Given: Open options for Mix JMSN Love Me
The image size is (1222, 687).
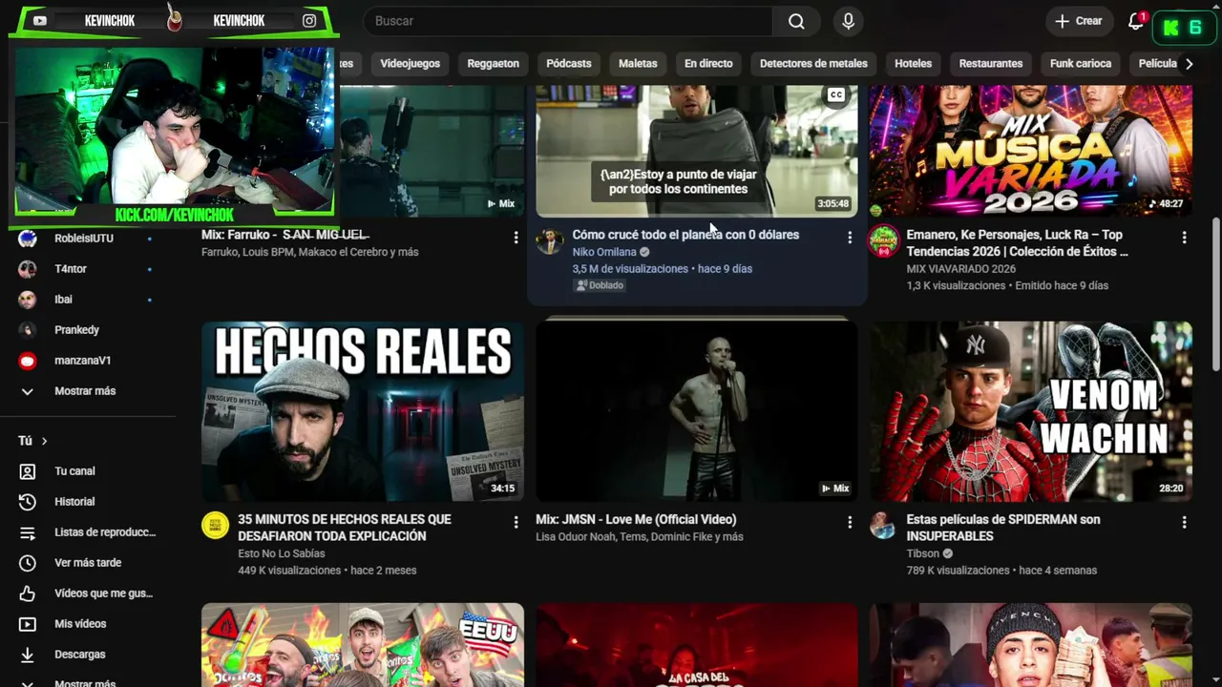Looking at the screenshot, I should [x=850, y=522].
